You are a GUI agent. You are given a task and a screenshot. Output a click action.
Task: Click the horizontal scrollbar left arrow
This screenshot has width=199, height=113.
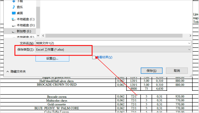click(x=43, y=36)
